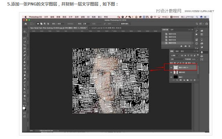This screenshot has width=222, height=139.
Task: Open the blend mode dropdown
Action: pyautogui.click(x=177, y=59)
